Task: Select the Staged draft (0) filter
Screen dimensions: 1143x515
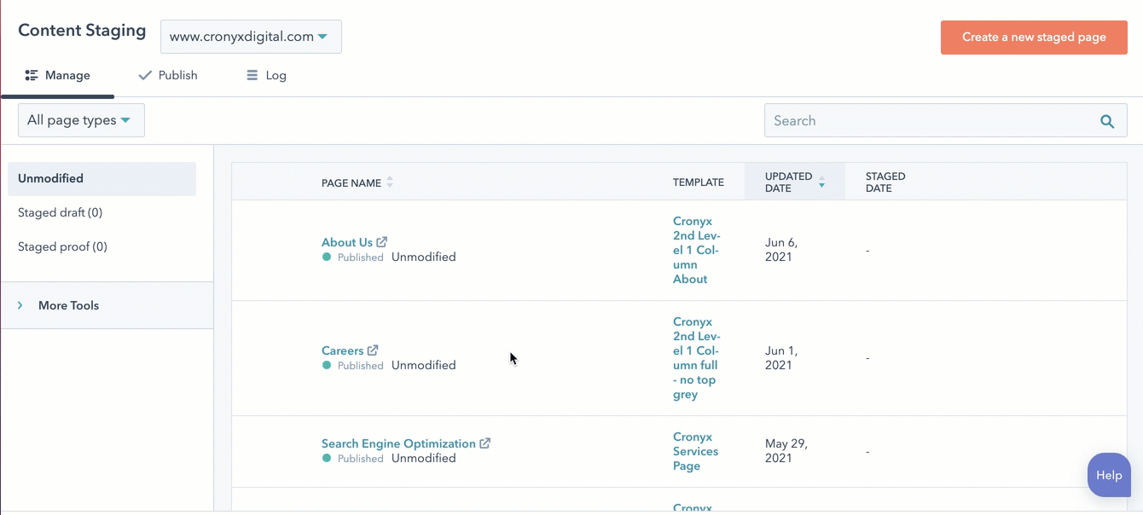Action: pos(60,212)
